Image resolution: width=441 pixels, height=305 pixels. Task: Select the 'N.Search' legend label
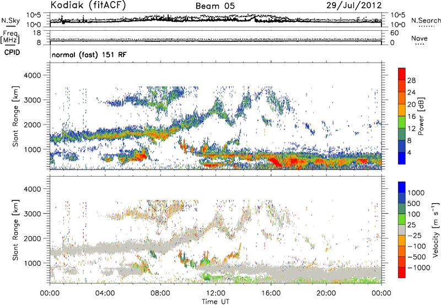click(x=426, y=20)
